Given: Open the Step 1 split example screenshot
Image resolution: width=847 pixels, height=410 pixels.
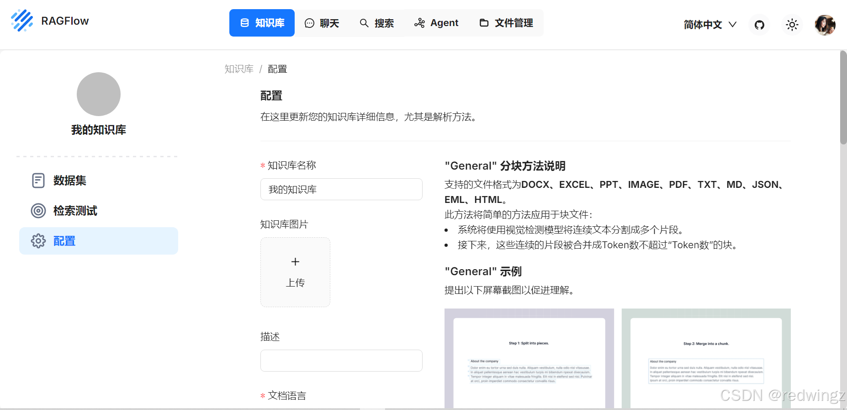Looking at the screenshot, I should tap(529, 358).
